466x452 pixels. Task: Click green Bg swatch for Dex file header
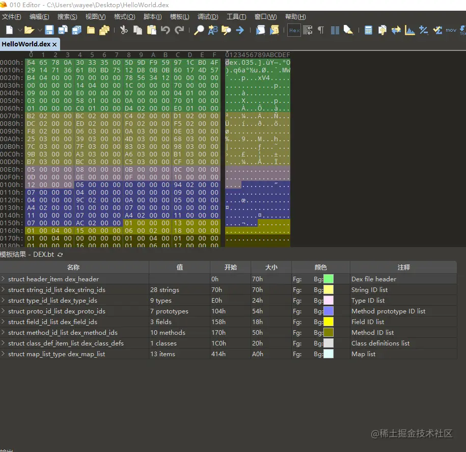(328, 279)
